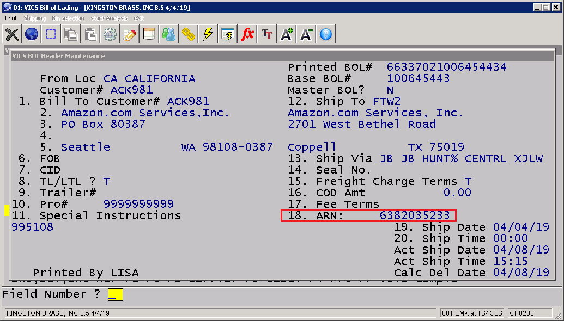Click the Field Number input box
This screenshot has width=564, height=321.
116,294
